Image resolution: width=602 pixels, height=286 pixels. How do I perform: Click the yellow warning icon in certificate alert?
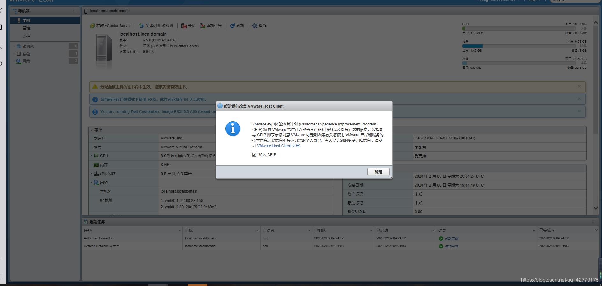(x=95, y=87)
